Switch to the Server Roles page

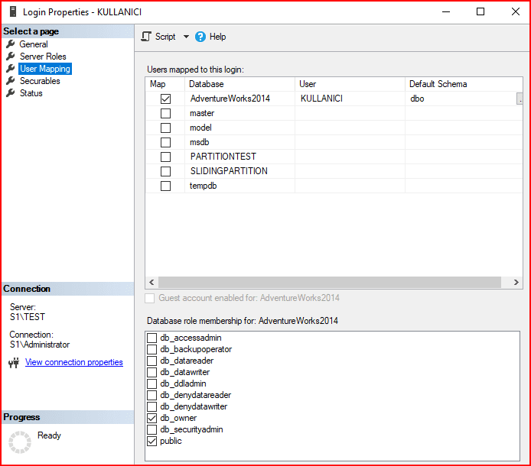coord(43,57)
